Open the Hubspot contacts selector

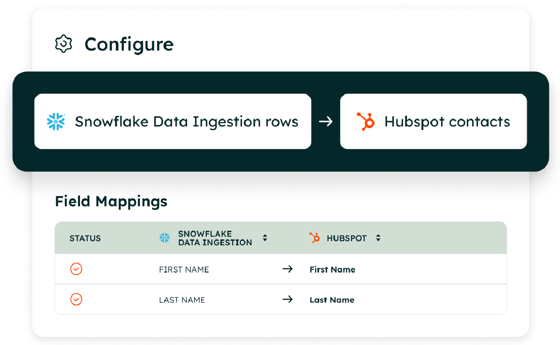point(433,121)
